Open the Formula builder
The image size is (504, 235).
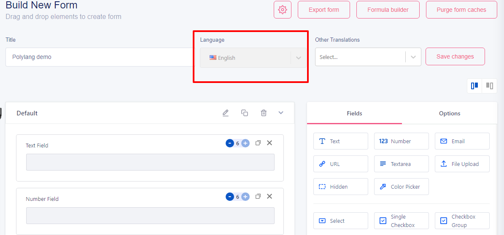(388, 10)
